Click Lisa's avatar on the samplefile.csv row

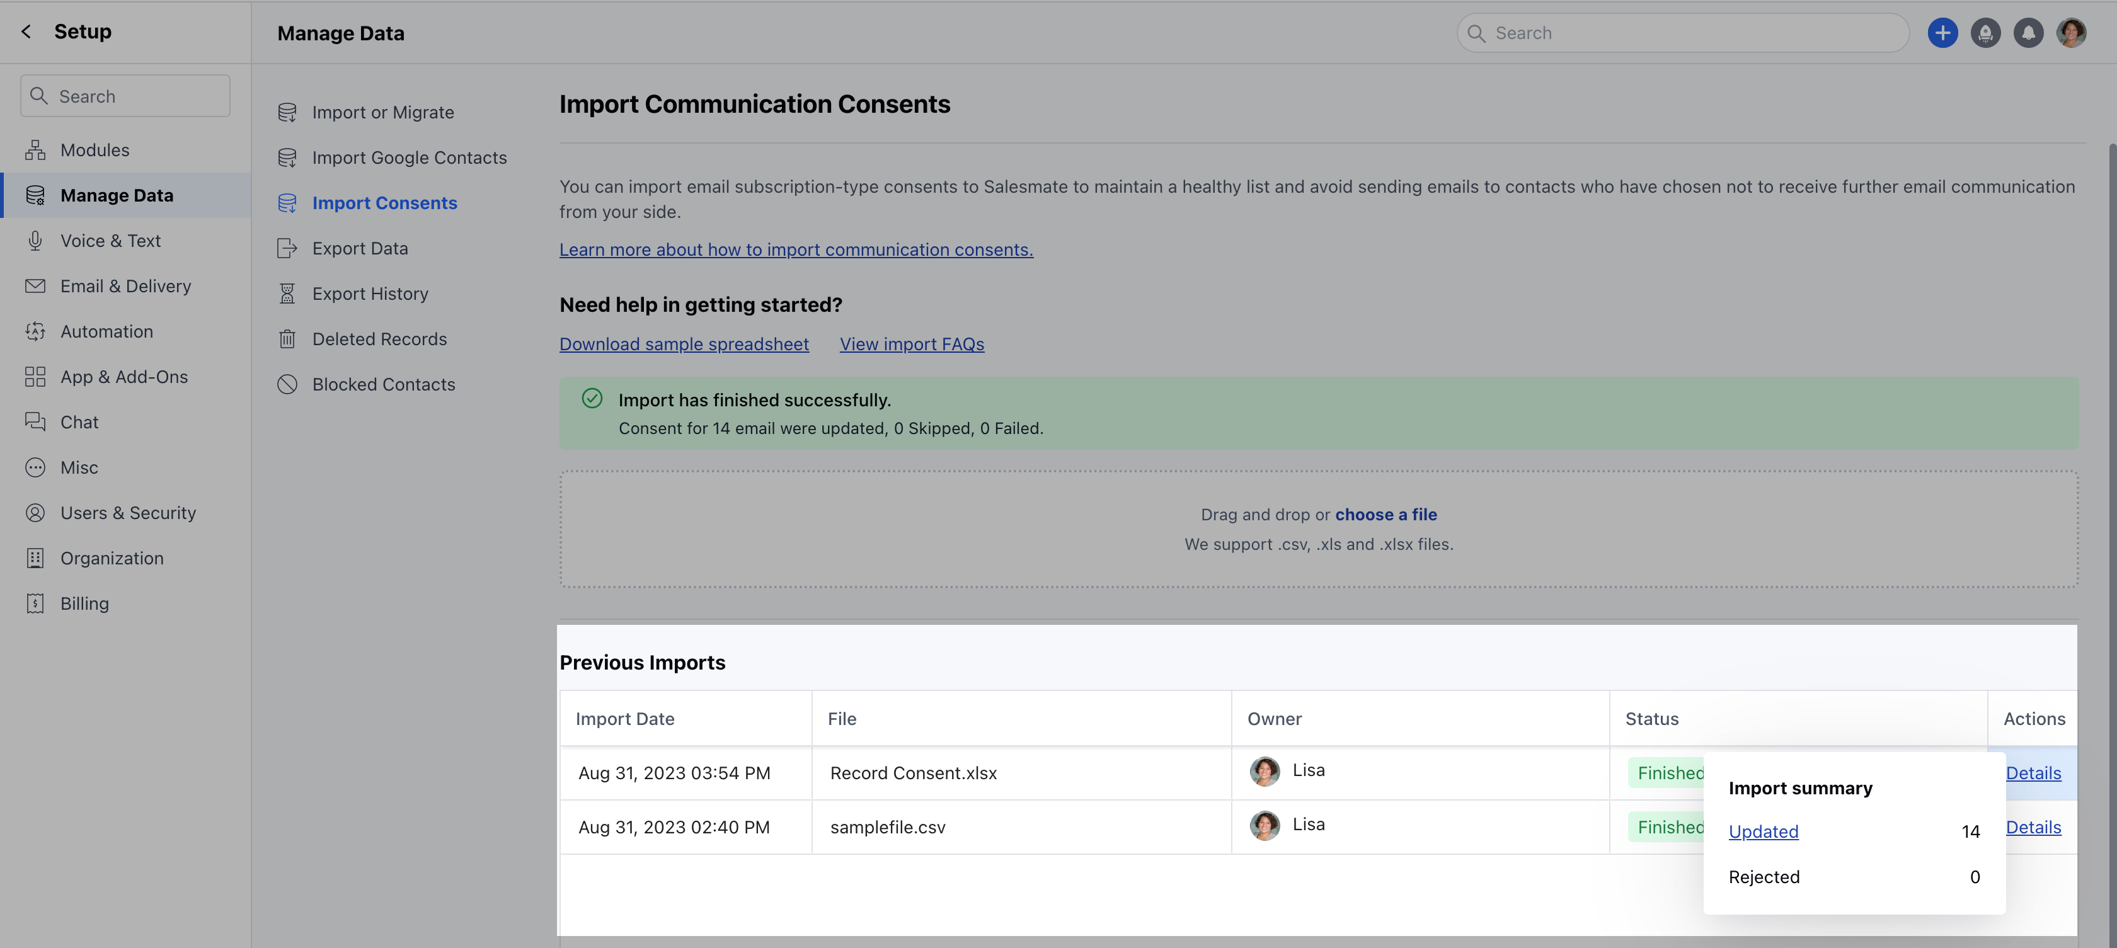(x=1265, y=826)
